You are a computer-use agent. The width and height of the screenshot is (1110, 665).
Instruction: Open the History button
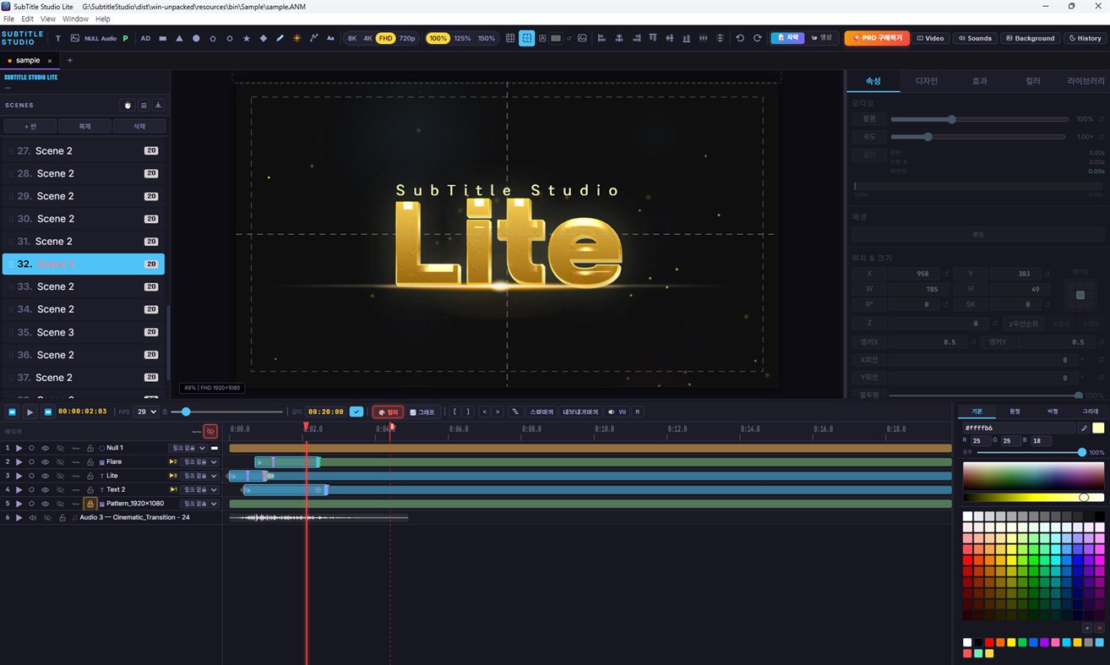click(x=1085, y=38)
